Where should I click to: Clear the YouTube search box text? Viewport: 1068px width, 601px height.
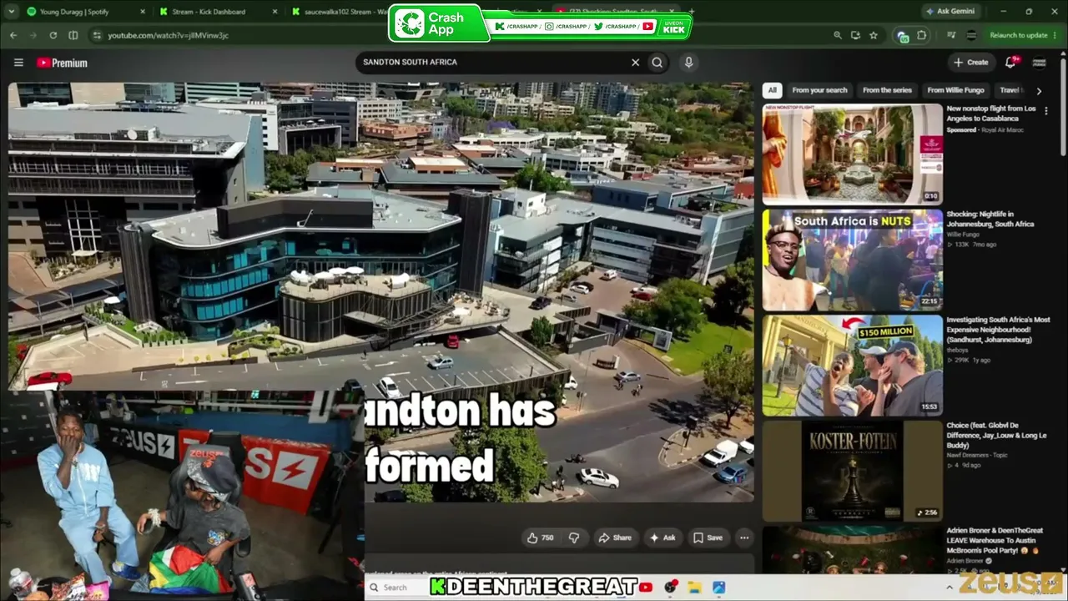pos(635,62)
